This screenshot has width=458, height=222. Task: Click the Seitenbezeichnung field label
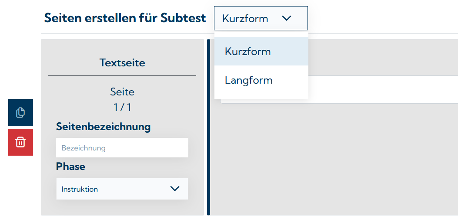(x=103, y=127)
